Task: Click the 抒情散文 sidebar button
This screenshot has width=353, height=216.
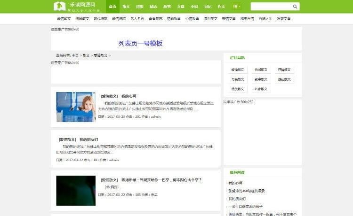Action: pos(284,69)
